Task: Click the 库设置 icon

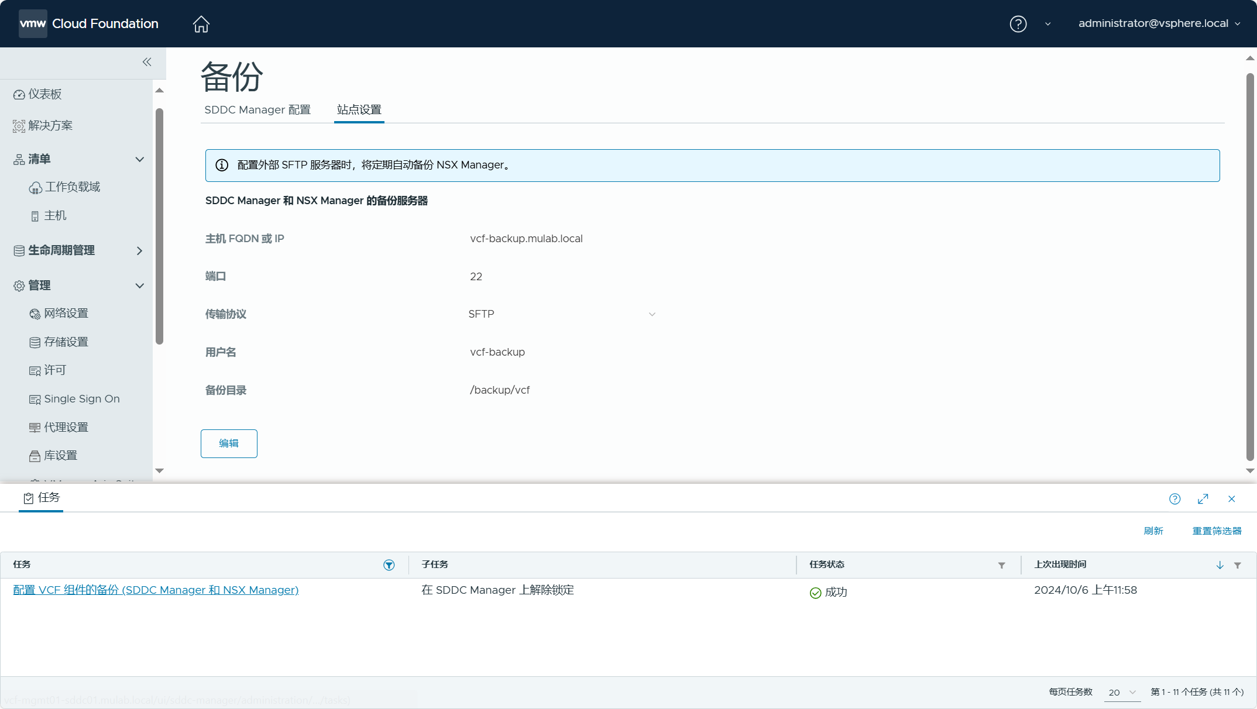Action: tap(35, 456)
